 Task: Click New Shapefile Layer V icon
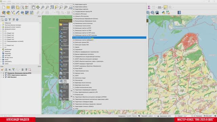tap(13, 13)
